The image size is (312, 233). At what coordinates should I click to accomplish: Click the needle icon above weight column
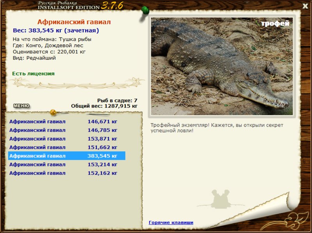coord(99,114)
